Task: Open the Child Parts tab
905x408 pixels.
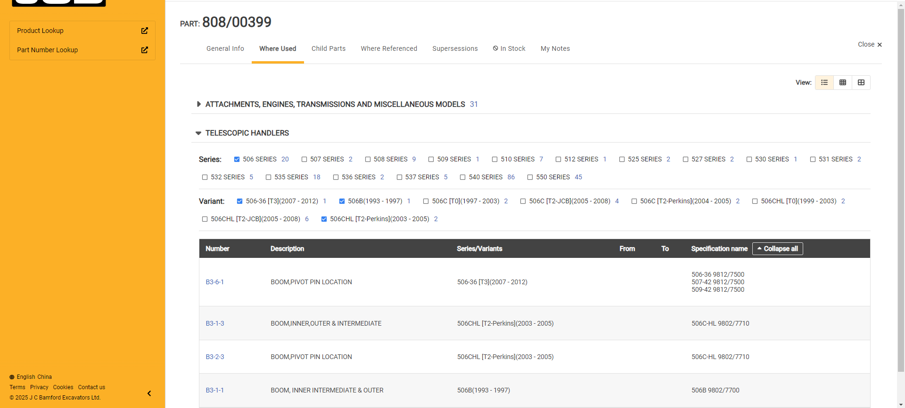Action: pyautogui.click(x=328, y=48)
